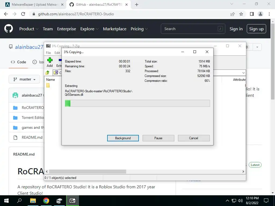This screenshot has width=275, height=206.
Task: Click 7-Zip scrollbar right arrow
Action: (x=243, y=171)
